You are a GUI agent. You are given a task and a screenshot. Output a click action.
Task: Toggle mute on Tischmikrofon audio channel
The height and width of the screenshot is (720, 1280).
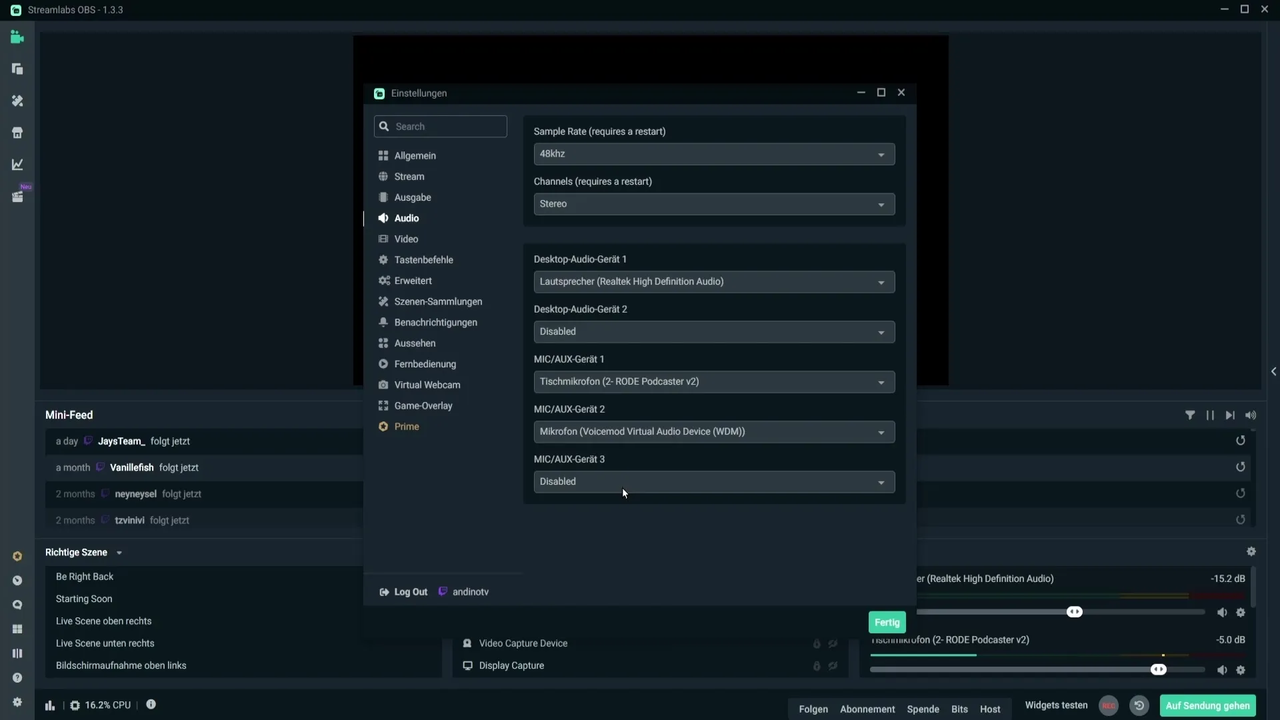(x=1221, y=670)
